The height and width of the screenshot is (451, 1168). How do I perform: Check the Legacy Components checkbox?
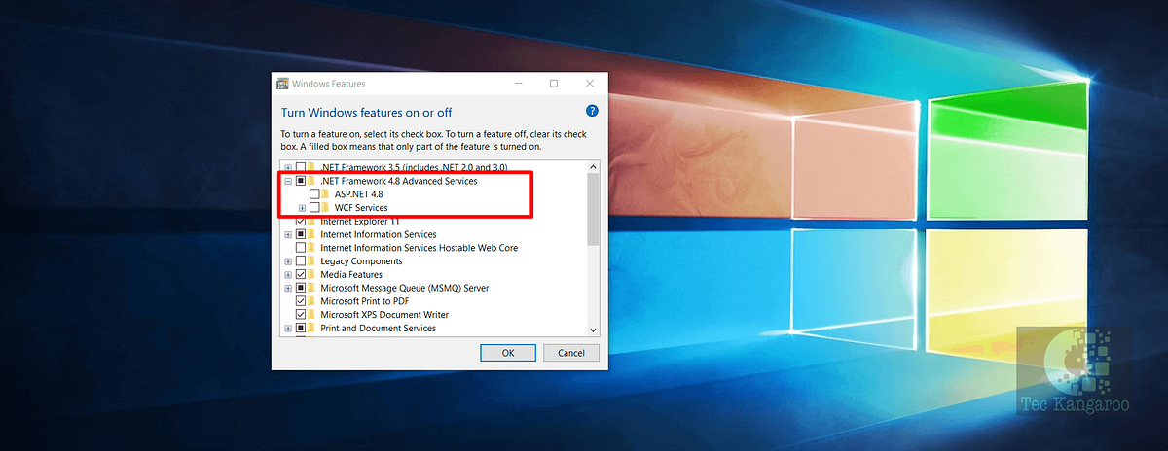(x=301, y=261)
